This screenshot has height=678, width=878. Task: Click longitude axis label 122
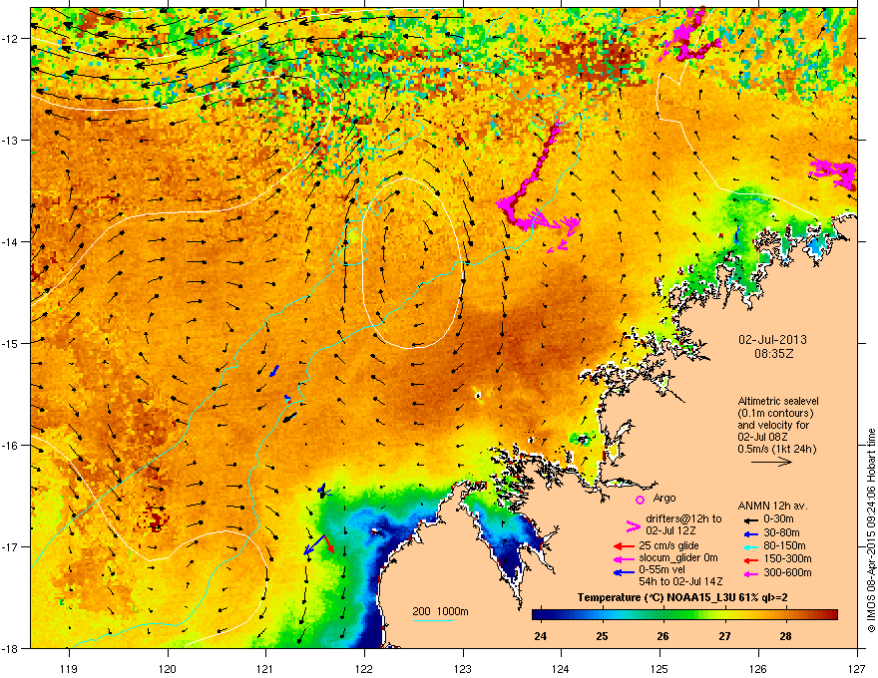pyautogui.click(x=364, y=668)
